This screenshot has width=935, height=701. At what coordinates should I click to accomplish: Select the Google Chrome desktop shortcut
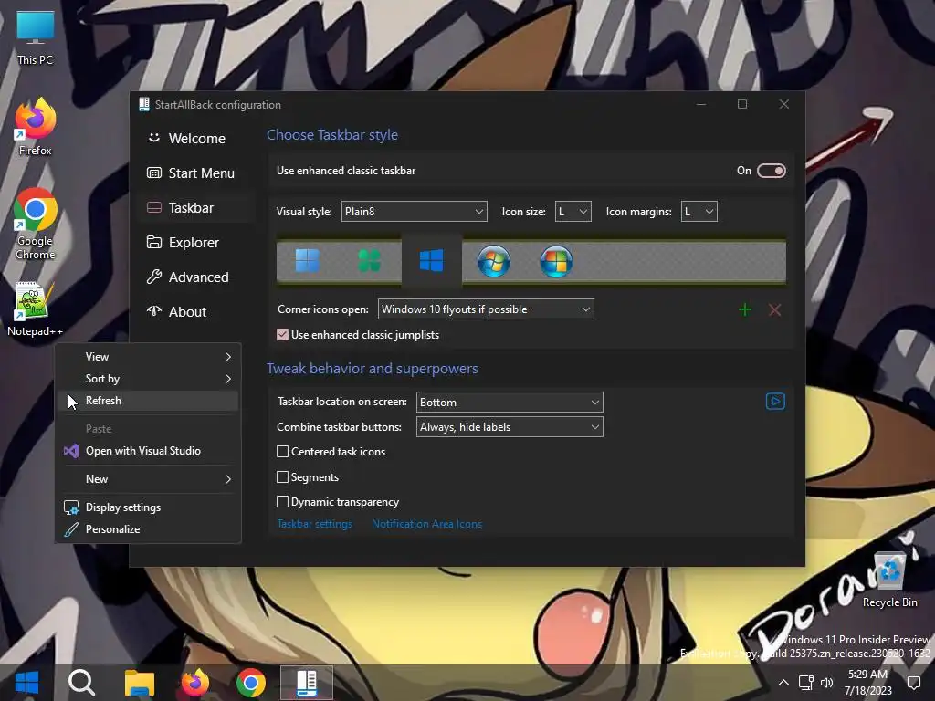point(35,225)
